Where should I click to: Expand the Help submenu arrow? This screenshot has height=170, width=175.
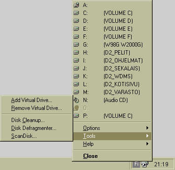pyautogui.click(x=147, y=144)
